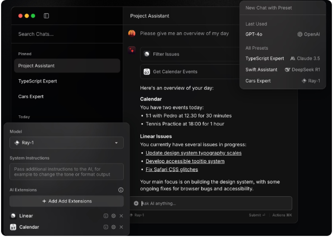The height and width of the screenshot is (237, 333).
Task: Focus the Search Chats field
Action: click(67, 34)
